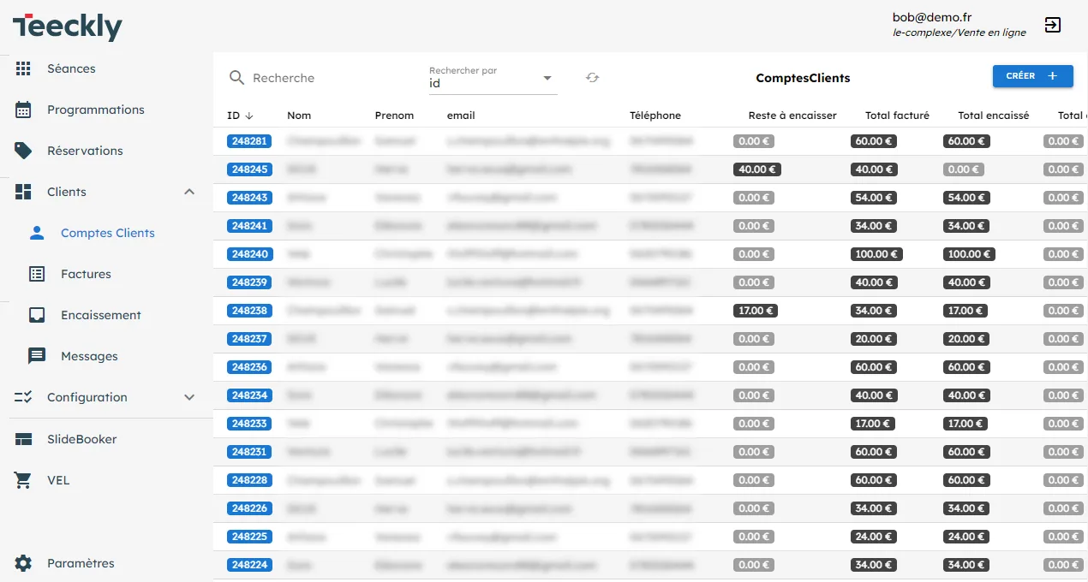Image resolution: width=1088 pixels, height=582 pixels.
Task: Click the Clients dashboard icon
Action: coord(23,192)
